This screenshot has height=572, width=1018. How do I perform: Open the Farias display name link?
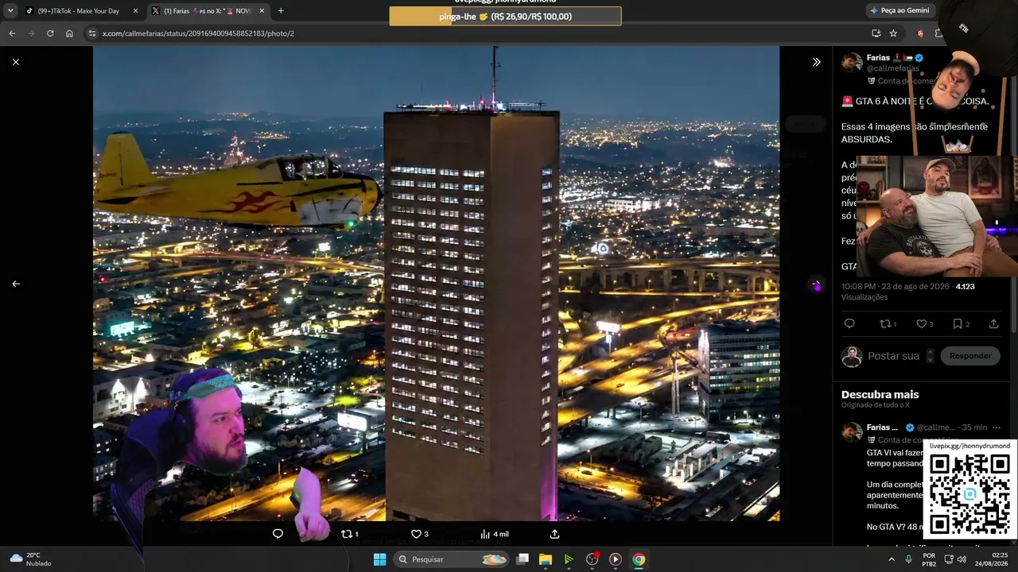coord(878,58)
